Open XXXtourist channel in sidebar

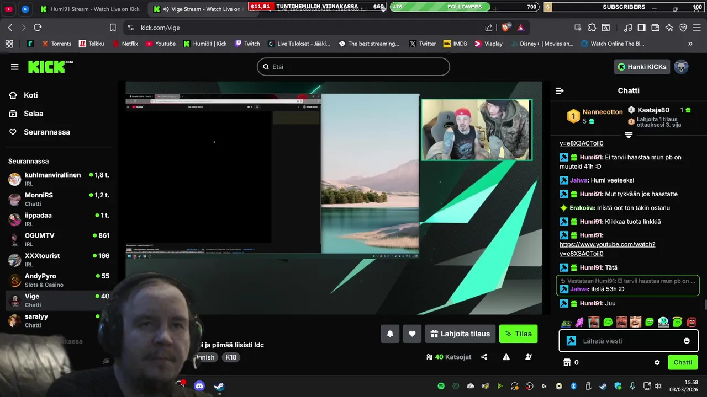(59, 260)
